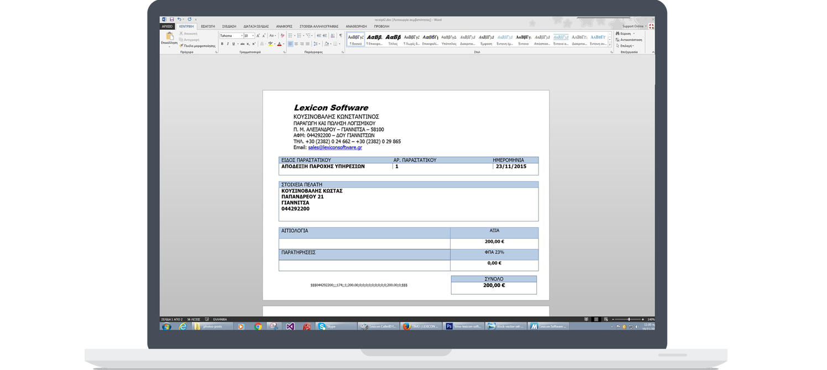The image size is (827, 370).
Task: Sort the selected text
Action: (333, 36)
